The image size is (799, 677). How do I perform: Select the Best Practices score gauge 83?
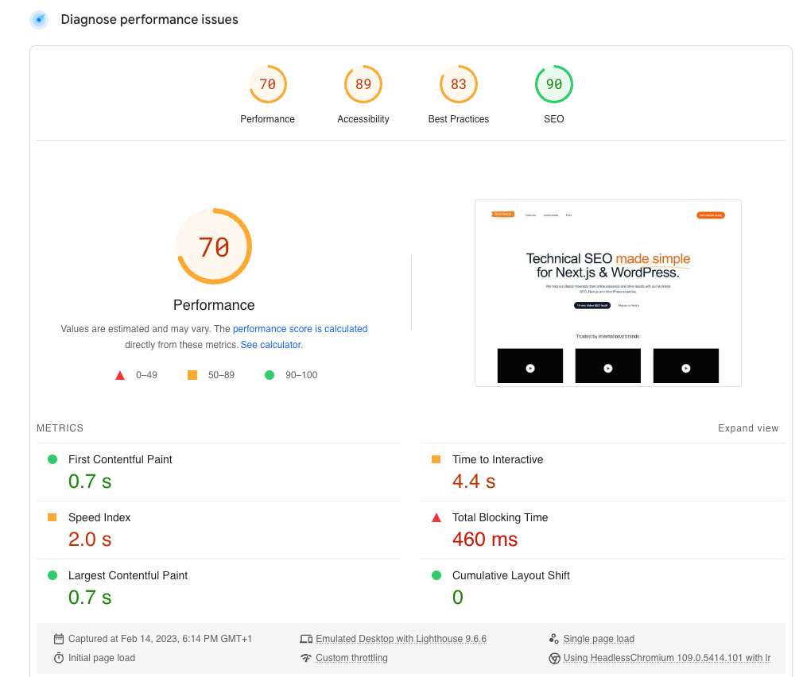458,84
